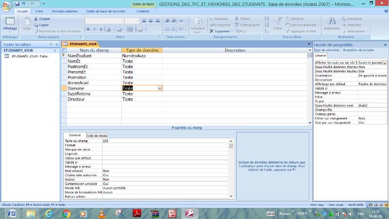This screenshot has width=389, height=219.
Task: Click the Filtrer funnel icon
Action: click(x=278, y=22)
